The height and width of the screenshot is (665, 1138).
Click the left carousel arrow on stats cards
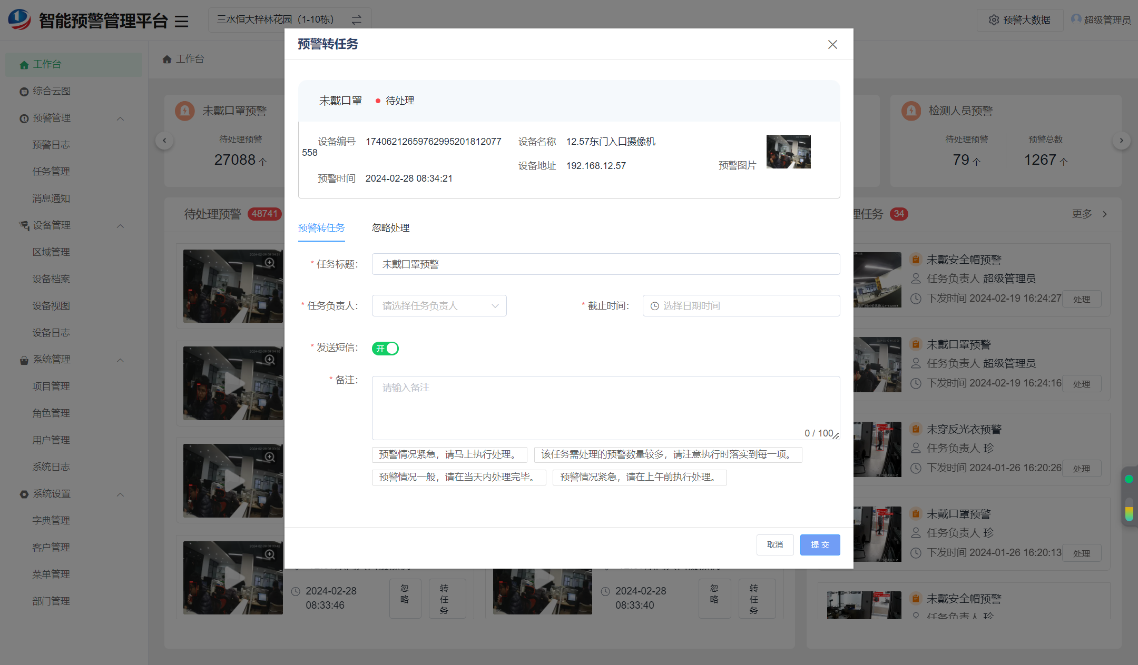(164, 141)
